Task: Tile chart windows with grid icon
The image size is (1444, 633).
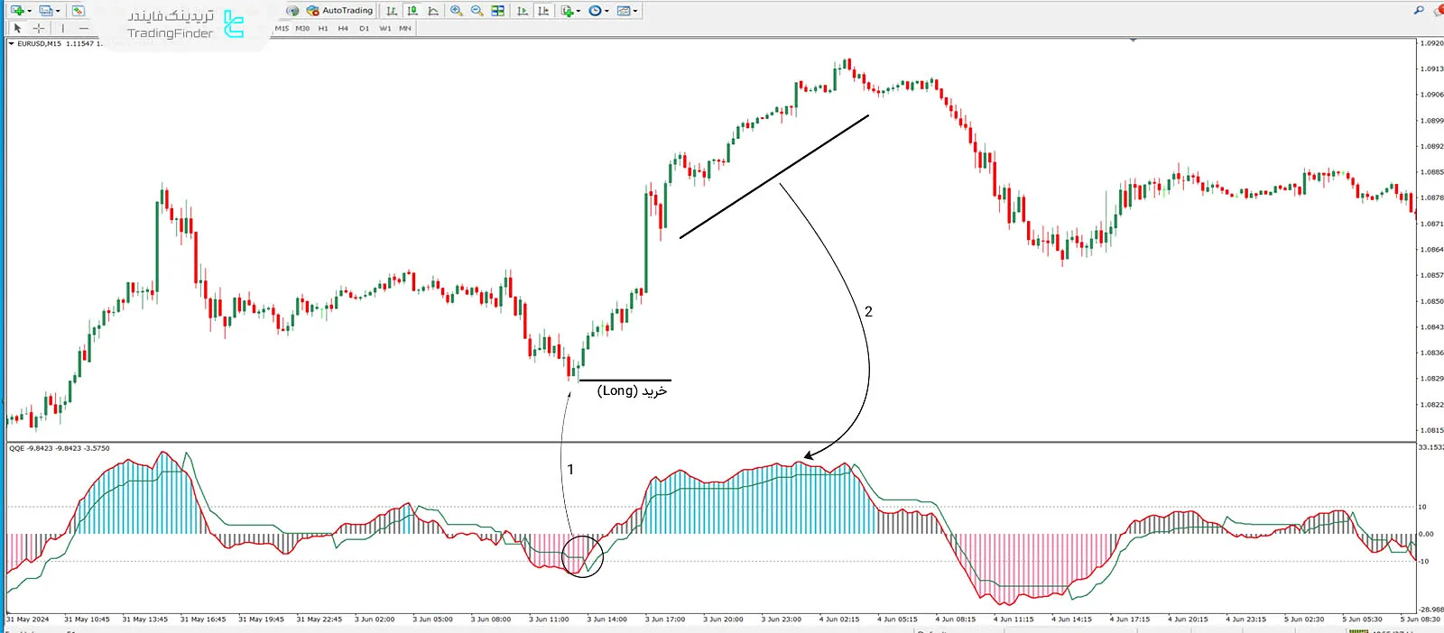Action: 497,11
